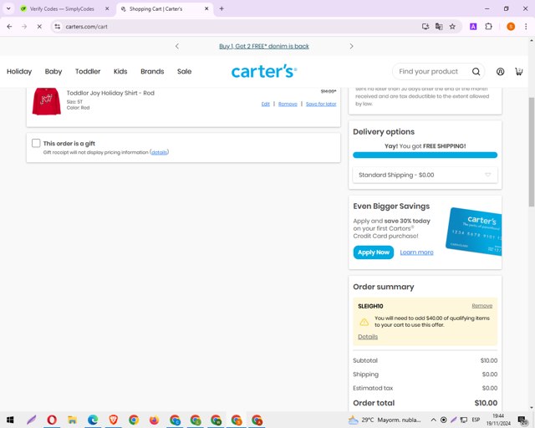Open gift receipt details link

tap(160, 152)
